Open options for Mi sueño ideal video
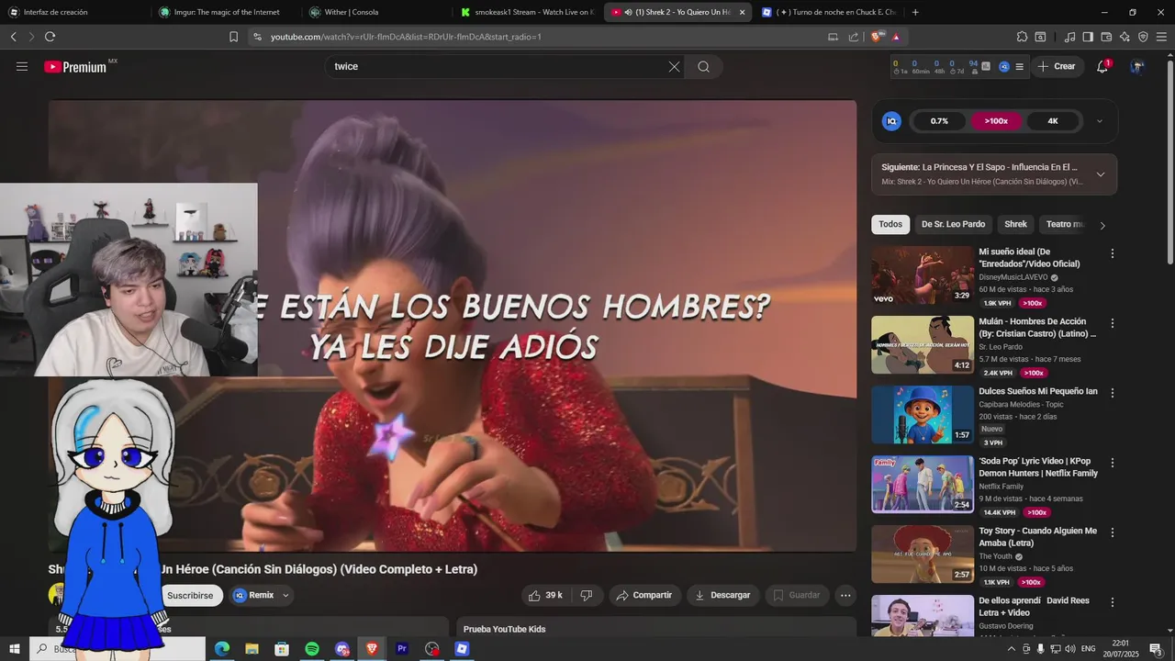 1113,253
